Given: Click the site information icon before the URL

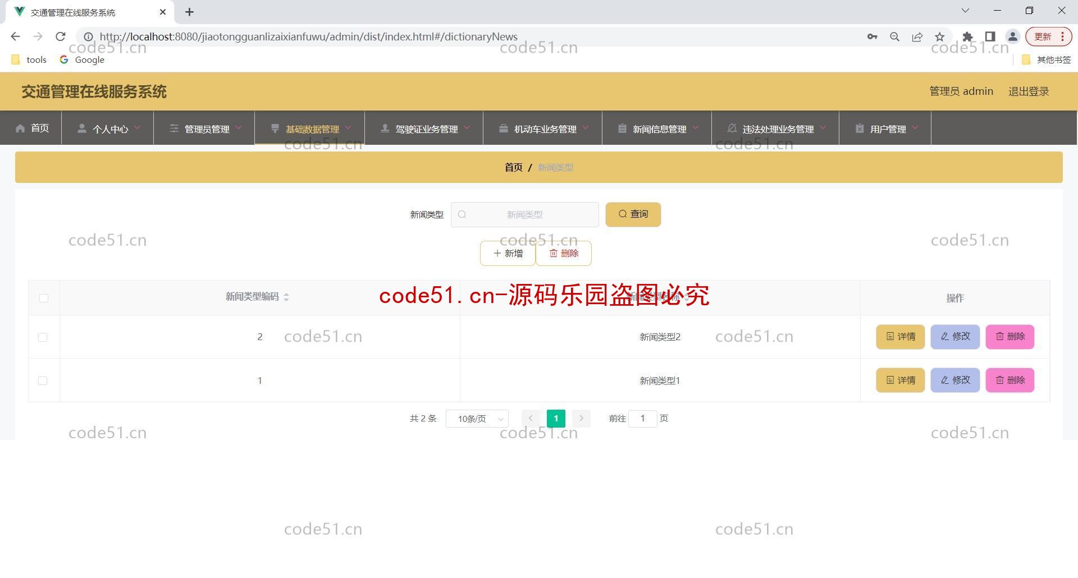Looking at the screenshot, I should [x=88, y=36].
